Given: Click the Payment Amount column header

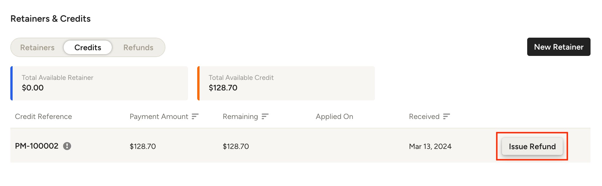Looking at the screenshot, I should coord(159,116).
